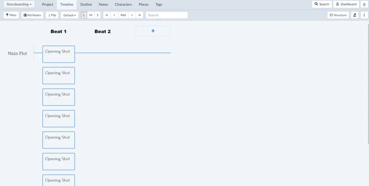Jump to Mid of timeline

pyautogui.click(x=123, y=15)
